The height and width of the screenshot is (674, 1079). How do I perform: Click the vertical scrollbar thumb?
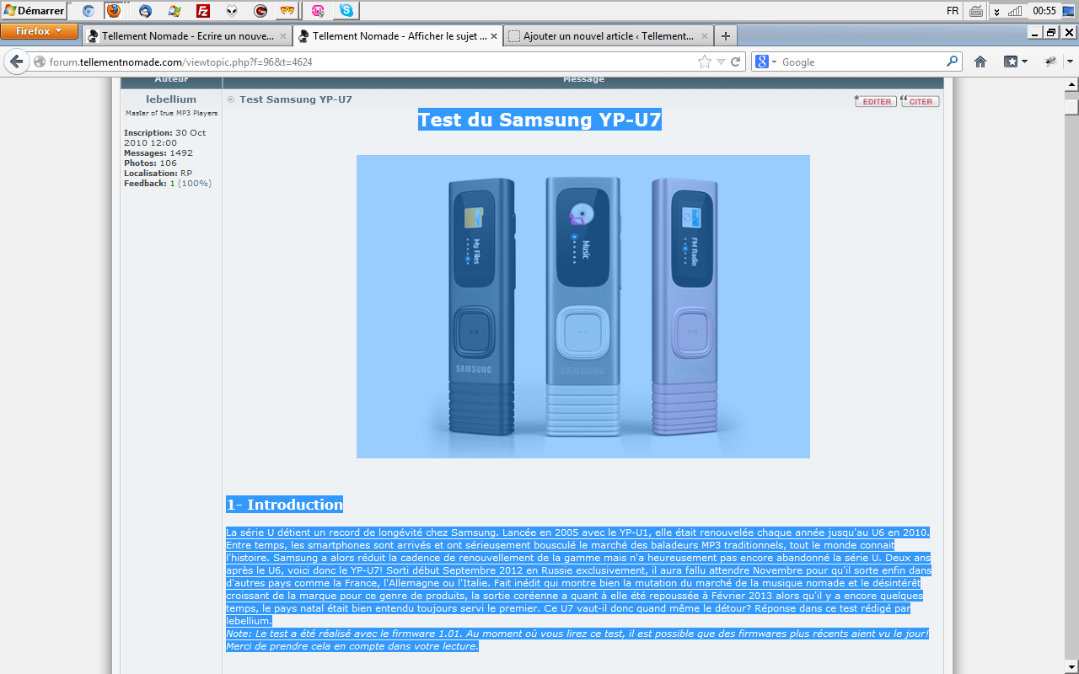[x=1071, y=107]
